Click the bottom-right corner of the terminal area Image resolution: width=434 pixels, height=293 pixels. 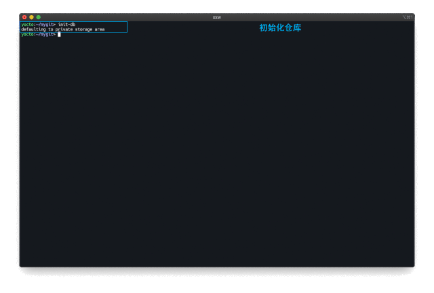click(412, 263)
